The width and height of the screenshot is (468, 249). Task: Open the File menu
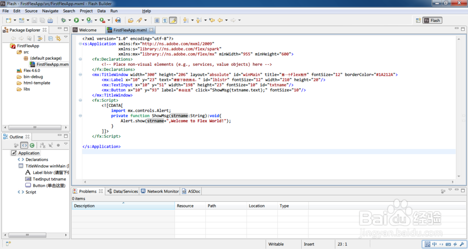[x=5, y=11]
